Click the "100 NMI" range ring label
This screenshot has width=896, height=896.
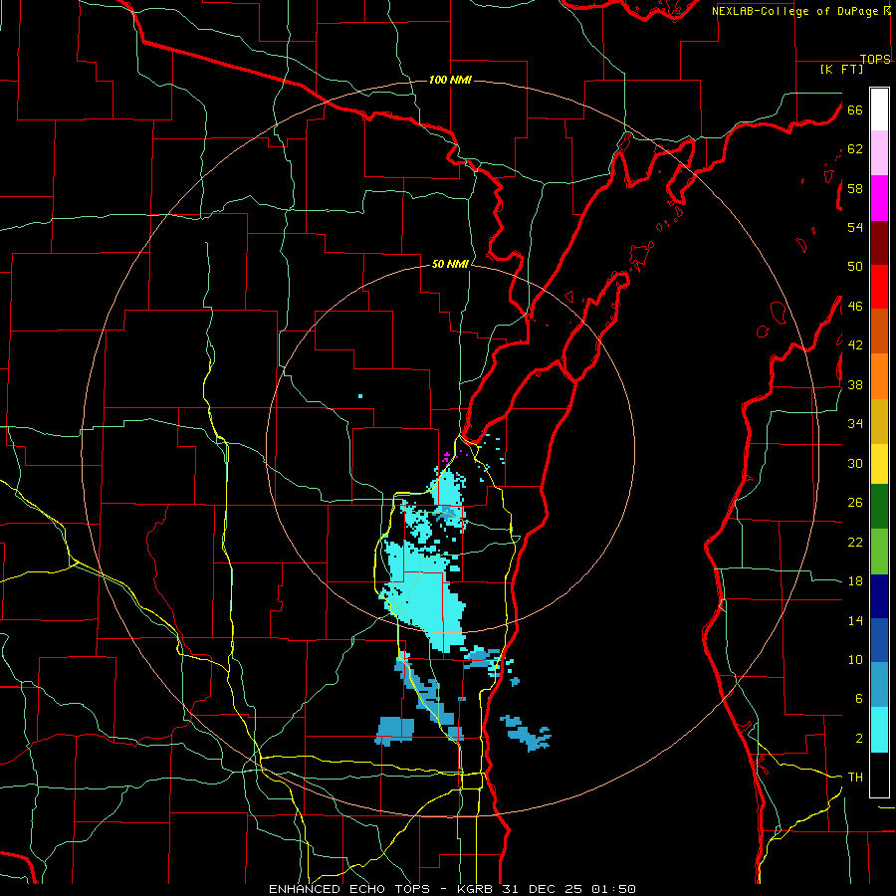[x=450, y=80]
